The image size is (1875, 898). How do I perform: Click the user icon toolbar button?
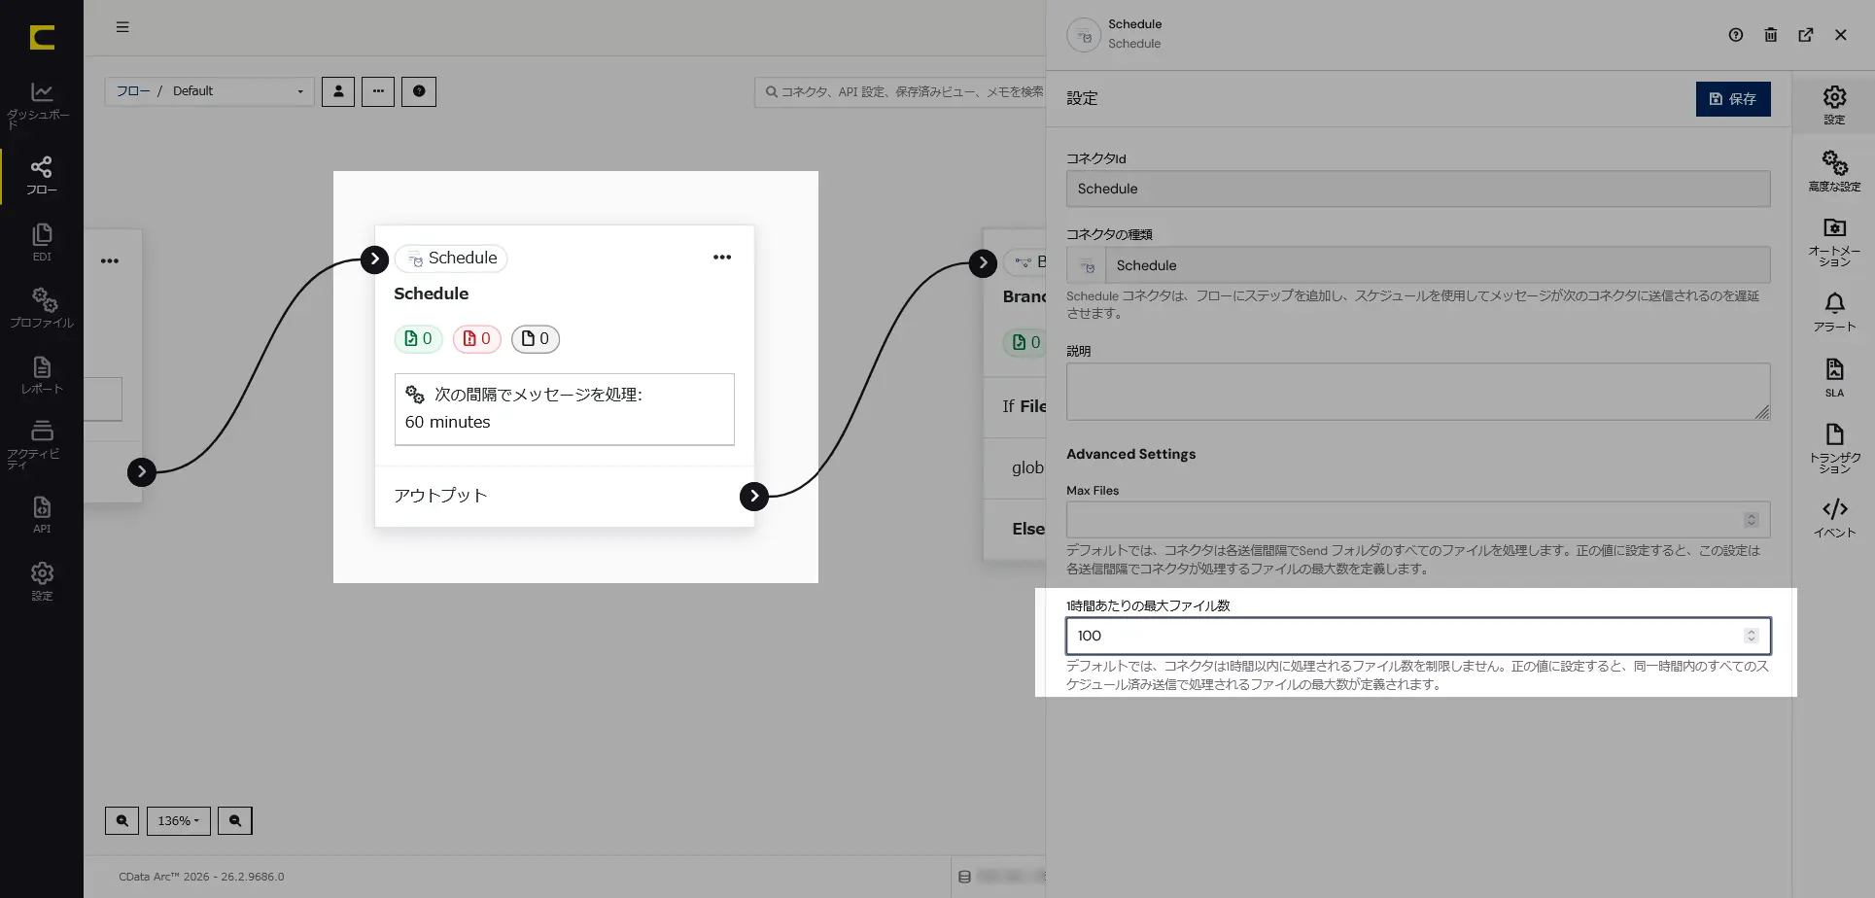point(338,91)
